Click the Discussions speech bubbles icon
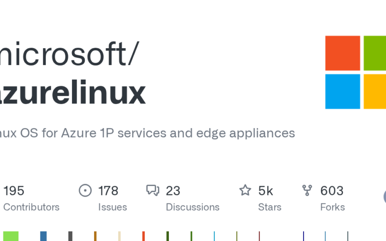The height and width of the screenshot is (241, 386). click(153, 191)
